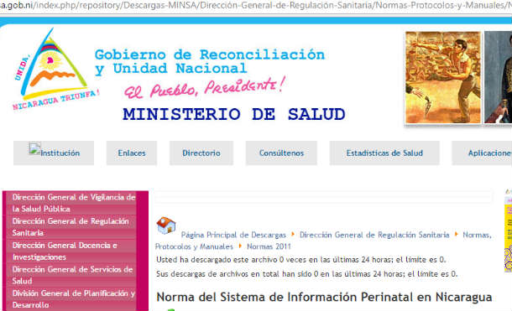Go to Consúltenos in the navigation bar
512x311 pixels.
point(281,153)
